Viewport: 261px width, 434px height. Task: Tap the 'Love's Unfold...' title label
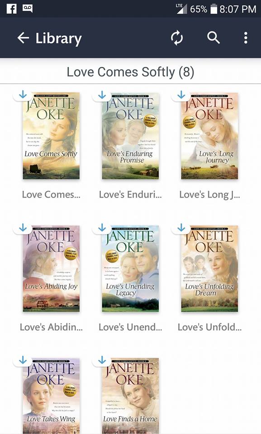coord(209,327)
